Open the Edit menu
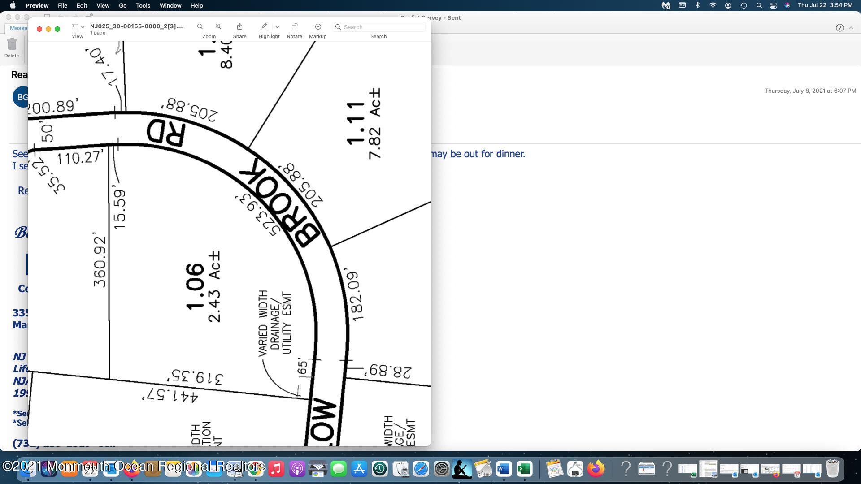The image size is (861, 484). tap(82, 5)
